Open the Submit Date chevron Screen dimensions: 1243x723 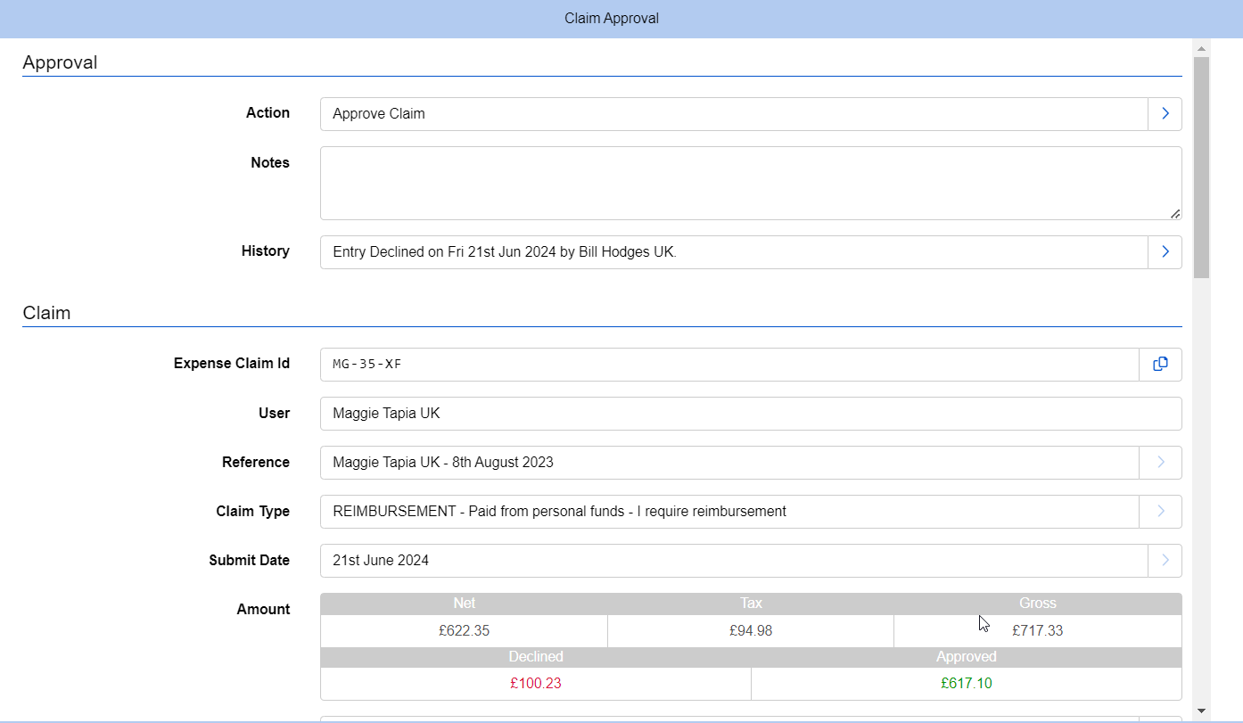[1165, 560]
